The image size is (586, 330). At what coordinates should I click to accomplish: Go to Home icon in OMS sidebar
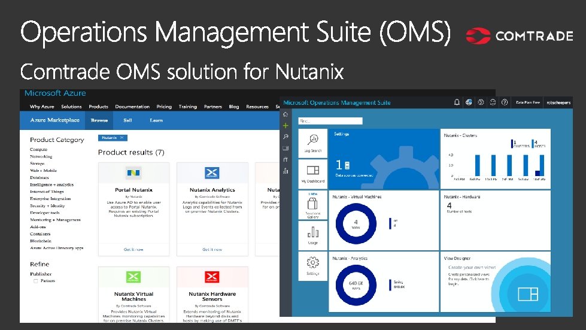tap(286, 114)
